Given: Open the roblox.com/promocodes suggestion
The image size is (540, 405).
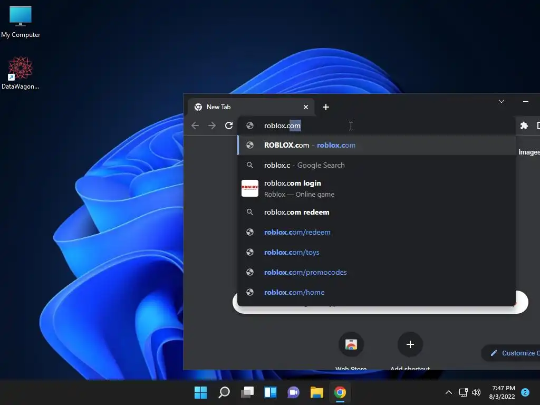Looking at the screenshot, I should pos(377,272).
